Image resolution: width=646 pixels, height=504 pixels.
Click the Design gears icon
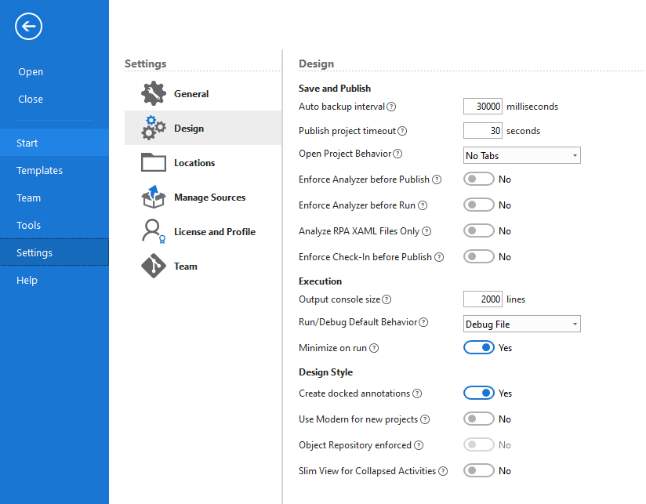pyautogui.click(x=153, y=128)
